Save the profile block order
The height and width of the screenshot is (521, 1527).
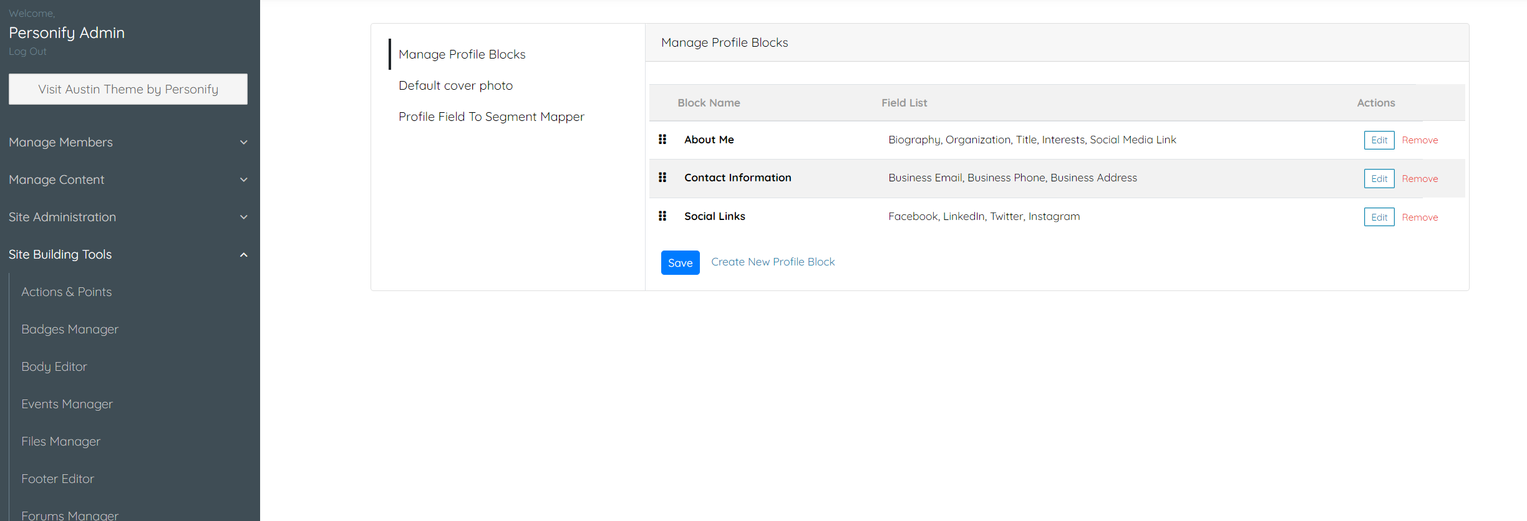coord(681,263)
